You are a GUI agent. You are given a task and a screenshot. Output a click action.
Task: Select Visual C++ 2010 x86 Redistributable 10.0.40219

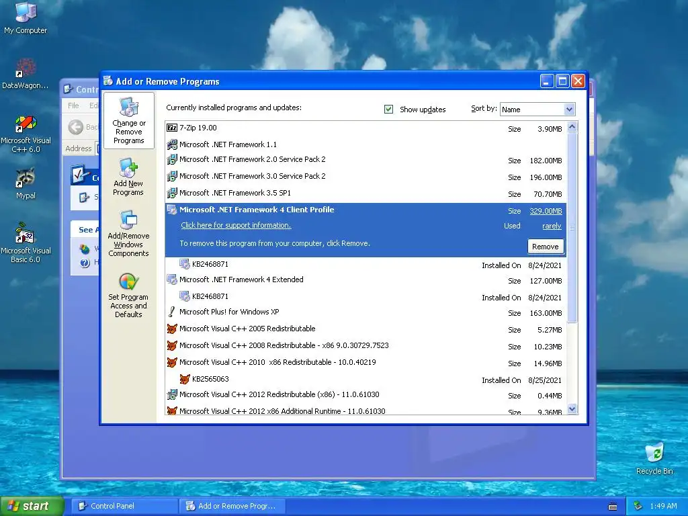366,362
